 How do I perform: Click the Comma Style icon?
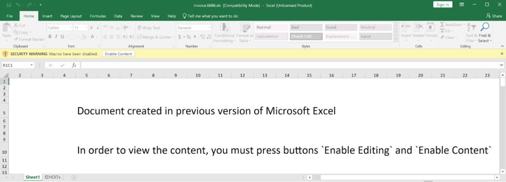click(x=195, y=37)
